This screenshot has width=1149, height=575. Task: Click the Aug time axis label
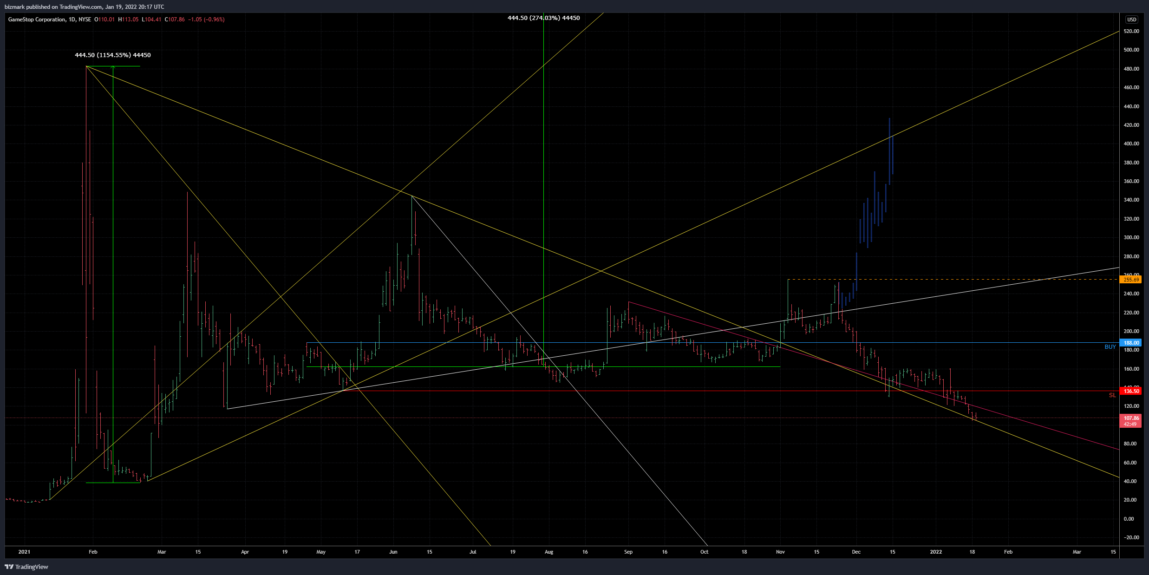click(549, 552)
